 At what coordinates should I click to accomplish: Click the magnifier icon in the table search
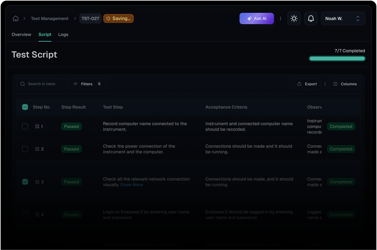click(x=22, y=84)
